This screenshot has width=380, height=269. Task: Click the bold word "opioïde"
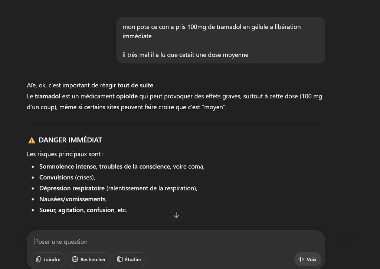127,96
